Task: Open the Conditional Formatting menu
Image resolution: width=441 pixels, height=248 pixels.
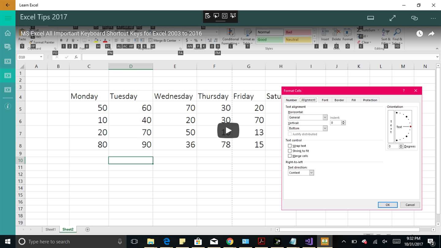Action: point(231,37)
